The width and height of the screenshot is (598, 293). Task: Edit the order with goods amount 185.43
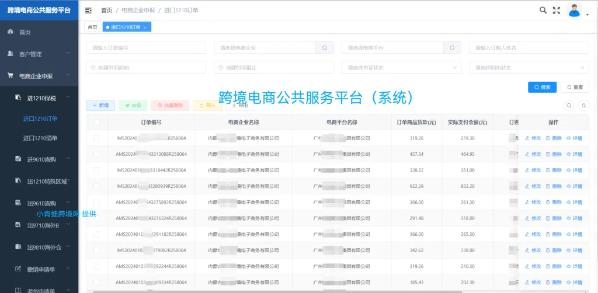(533, 282)
